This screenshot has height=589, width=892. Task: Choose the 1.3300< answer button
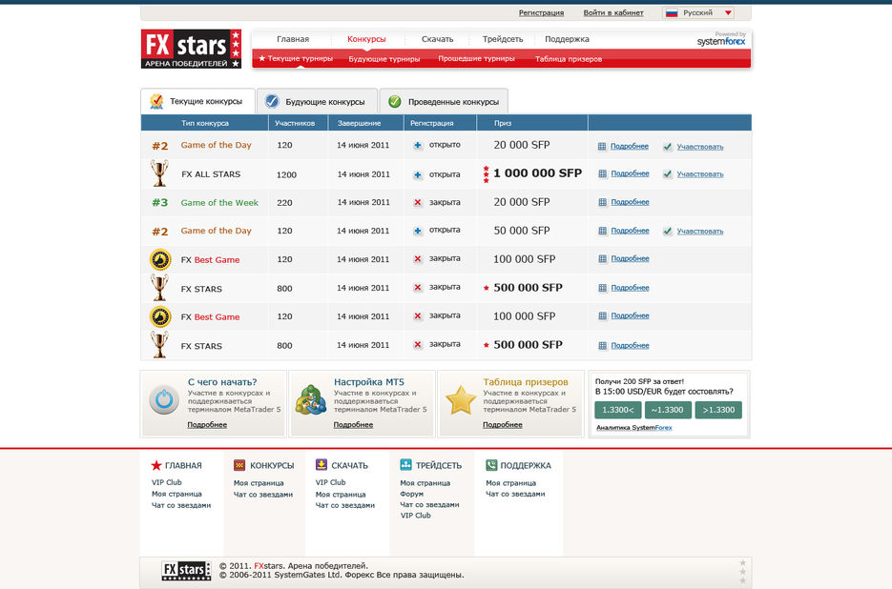618,410
